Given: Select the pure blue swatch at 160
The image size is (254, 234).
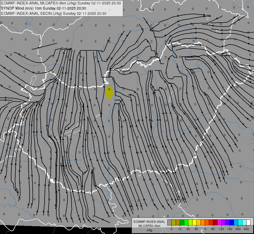Looking at the screenshot, I should tap(232, 222).
